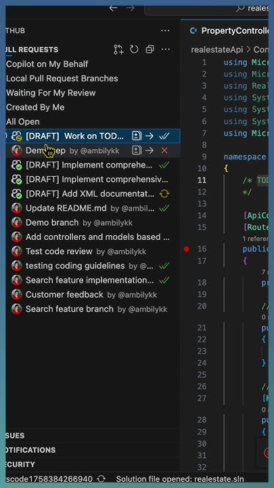Viewport: 274px width, 488px height.
Task: Click Solution file opened status bar message
Action: [180, 479]
